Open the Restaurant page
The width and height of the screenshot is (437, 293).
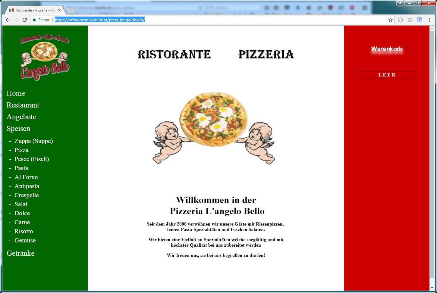tap(23, 105)
